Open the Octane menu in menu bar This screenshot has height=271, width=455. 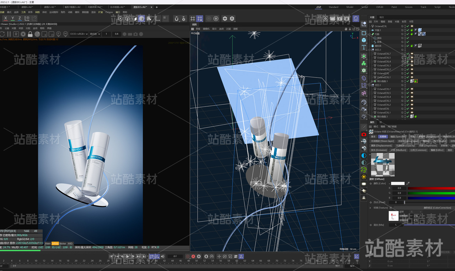pos(109,12)
